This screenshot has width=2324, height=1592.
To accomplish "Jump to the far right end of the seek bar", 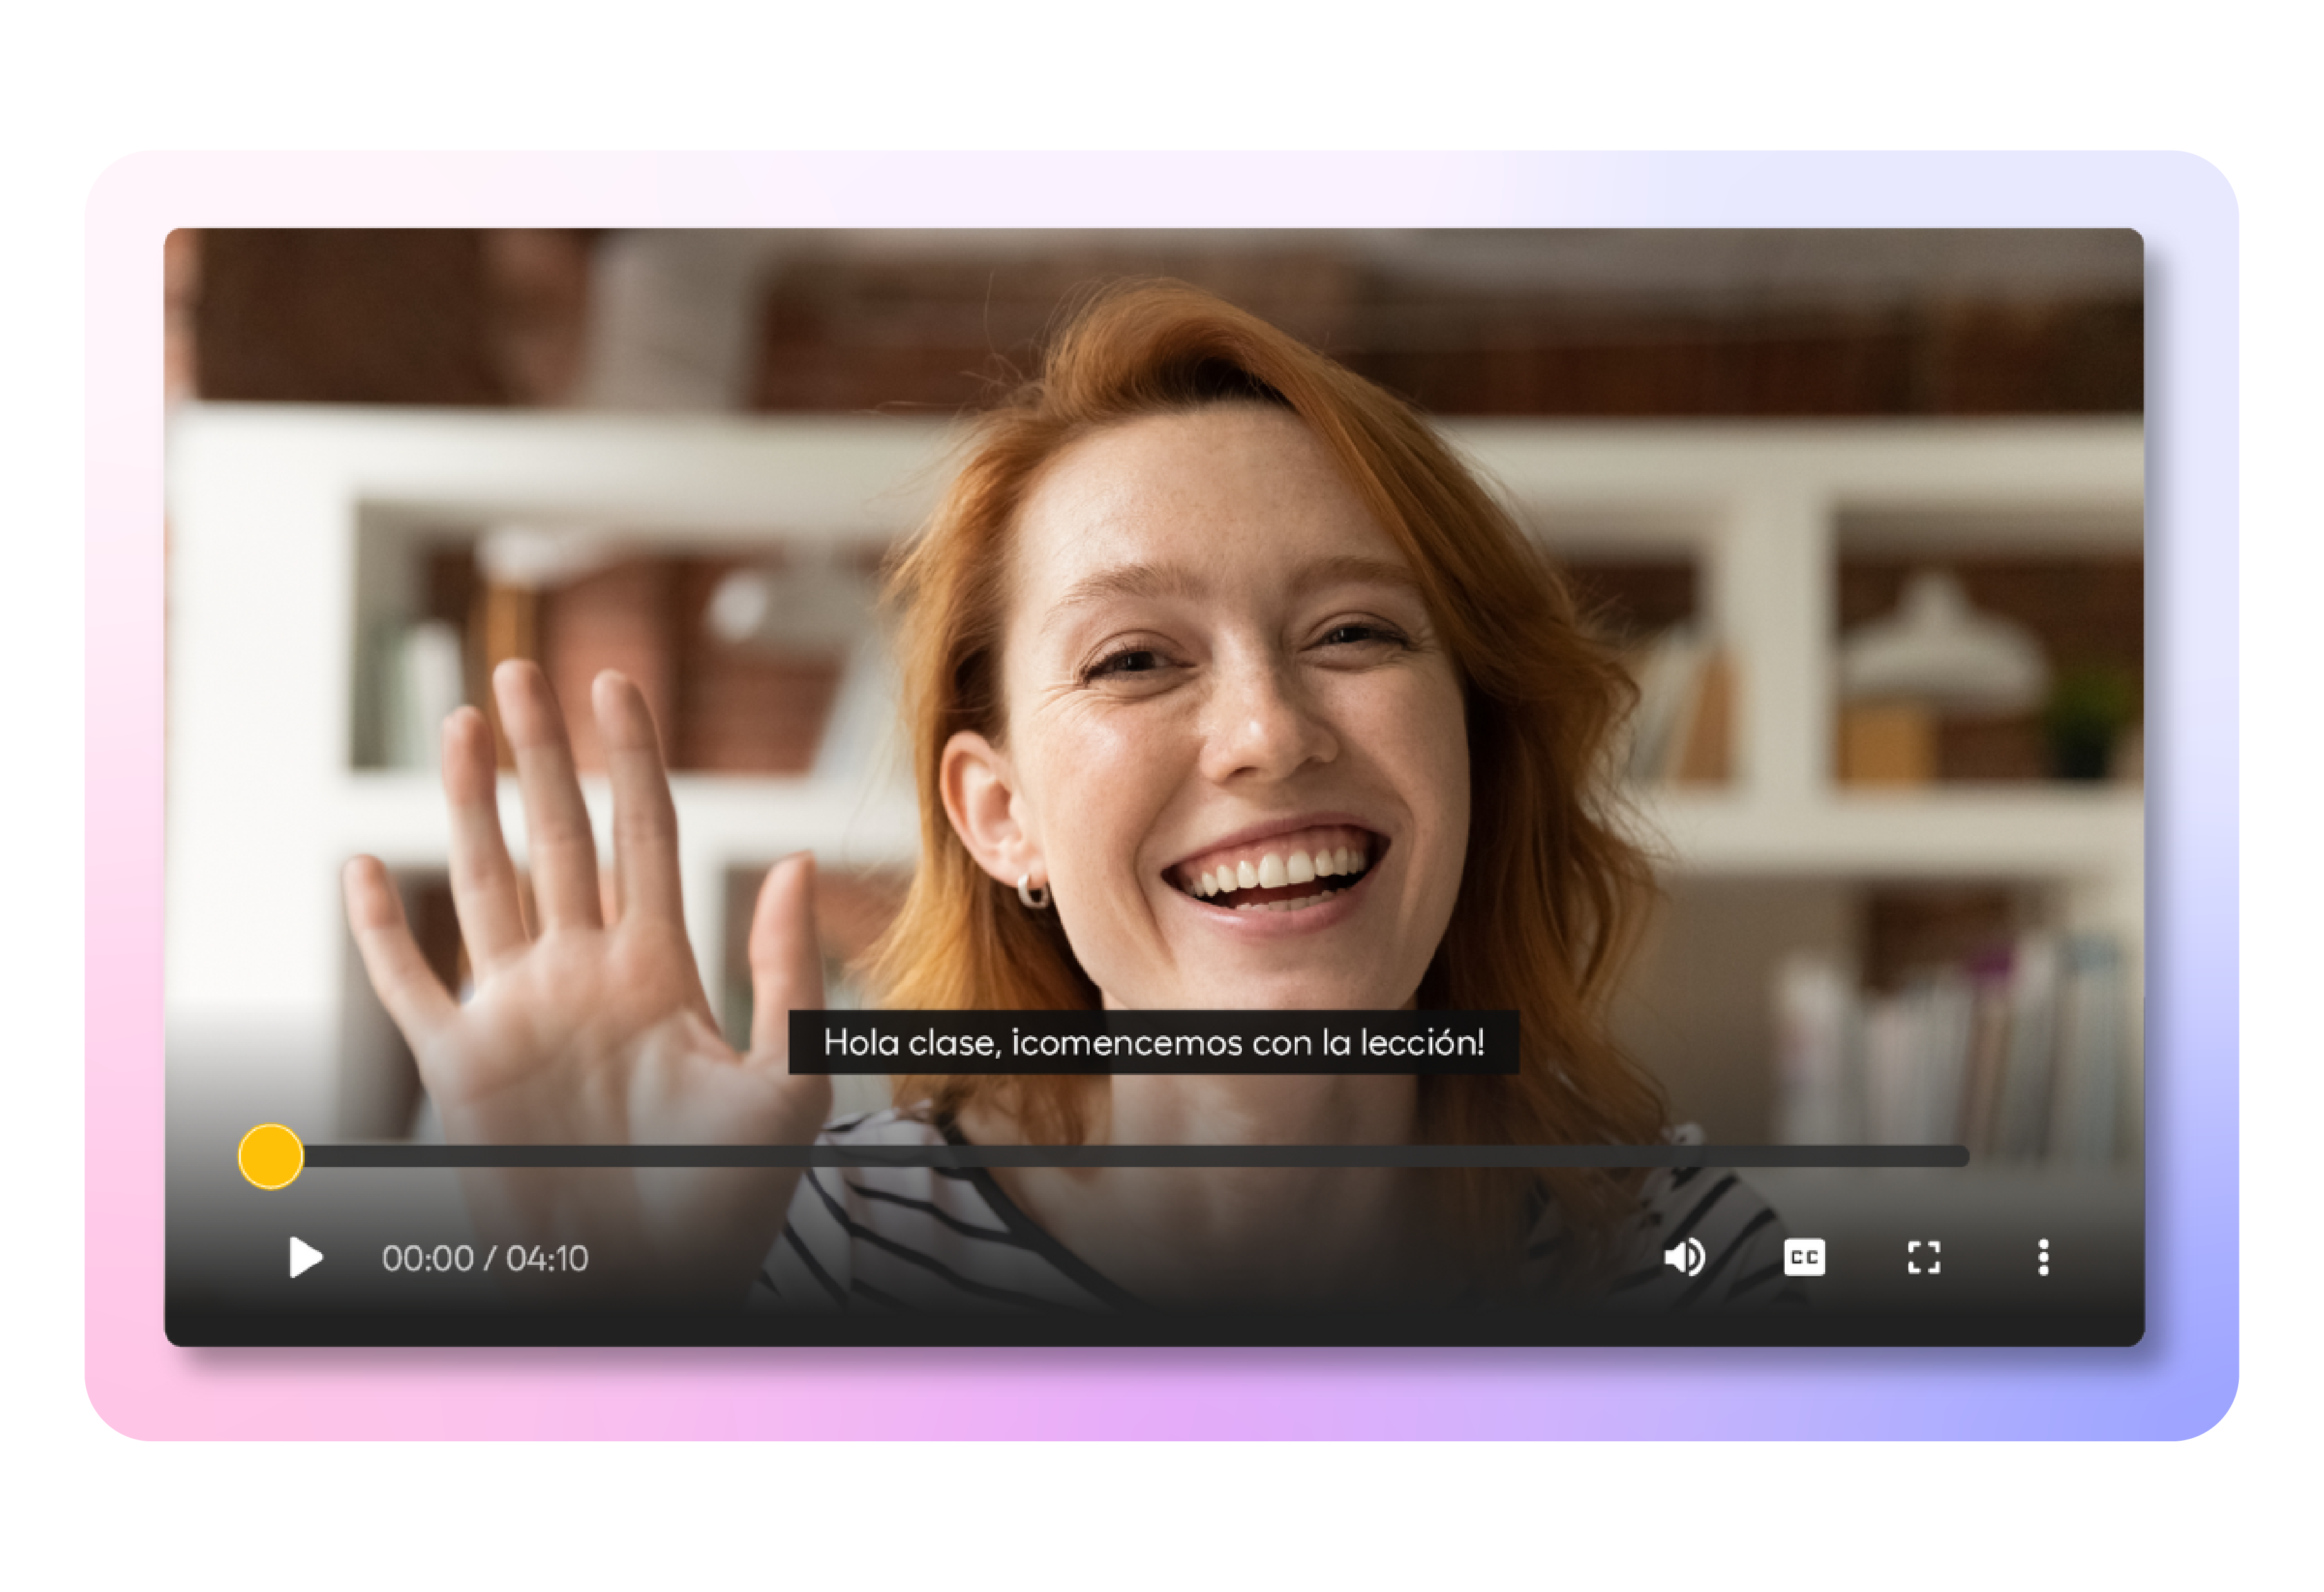I will coord(1962,1156).
